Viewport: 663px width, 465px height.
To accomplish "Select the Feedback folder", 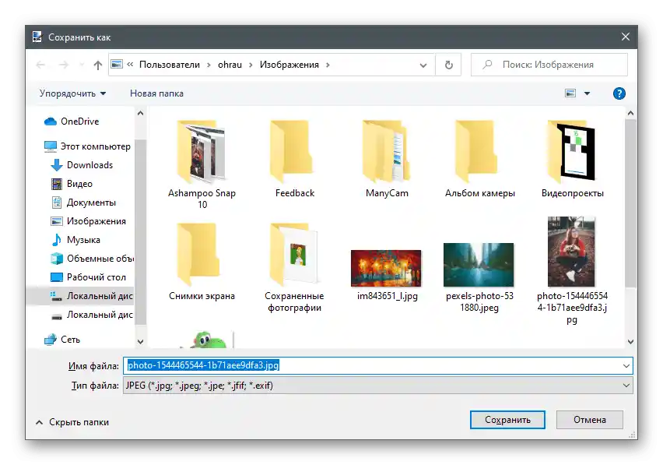I will coord(295,159).
